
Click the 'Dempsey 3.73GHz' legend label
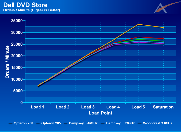pos(120,123)
